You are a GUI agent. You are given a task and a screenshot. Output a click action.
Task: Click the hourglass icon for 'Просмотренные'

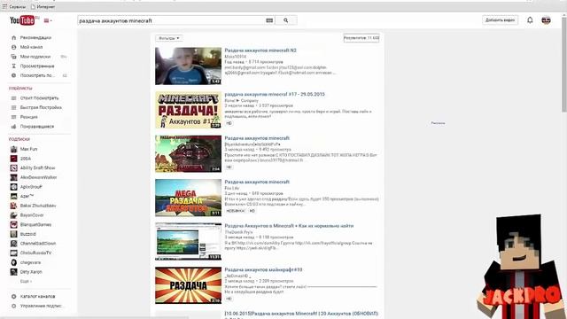click(14, 66)
